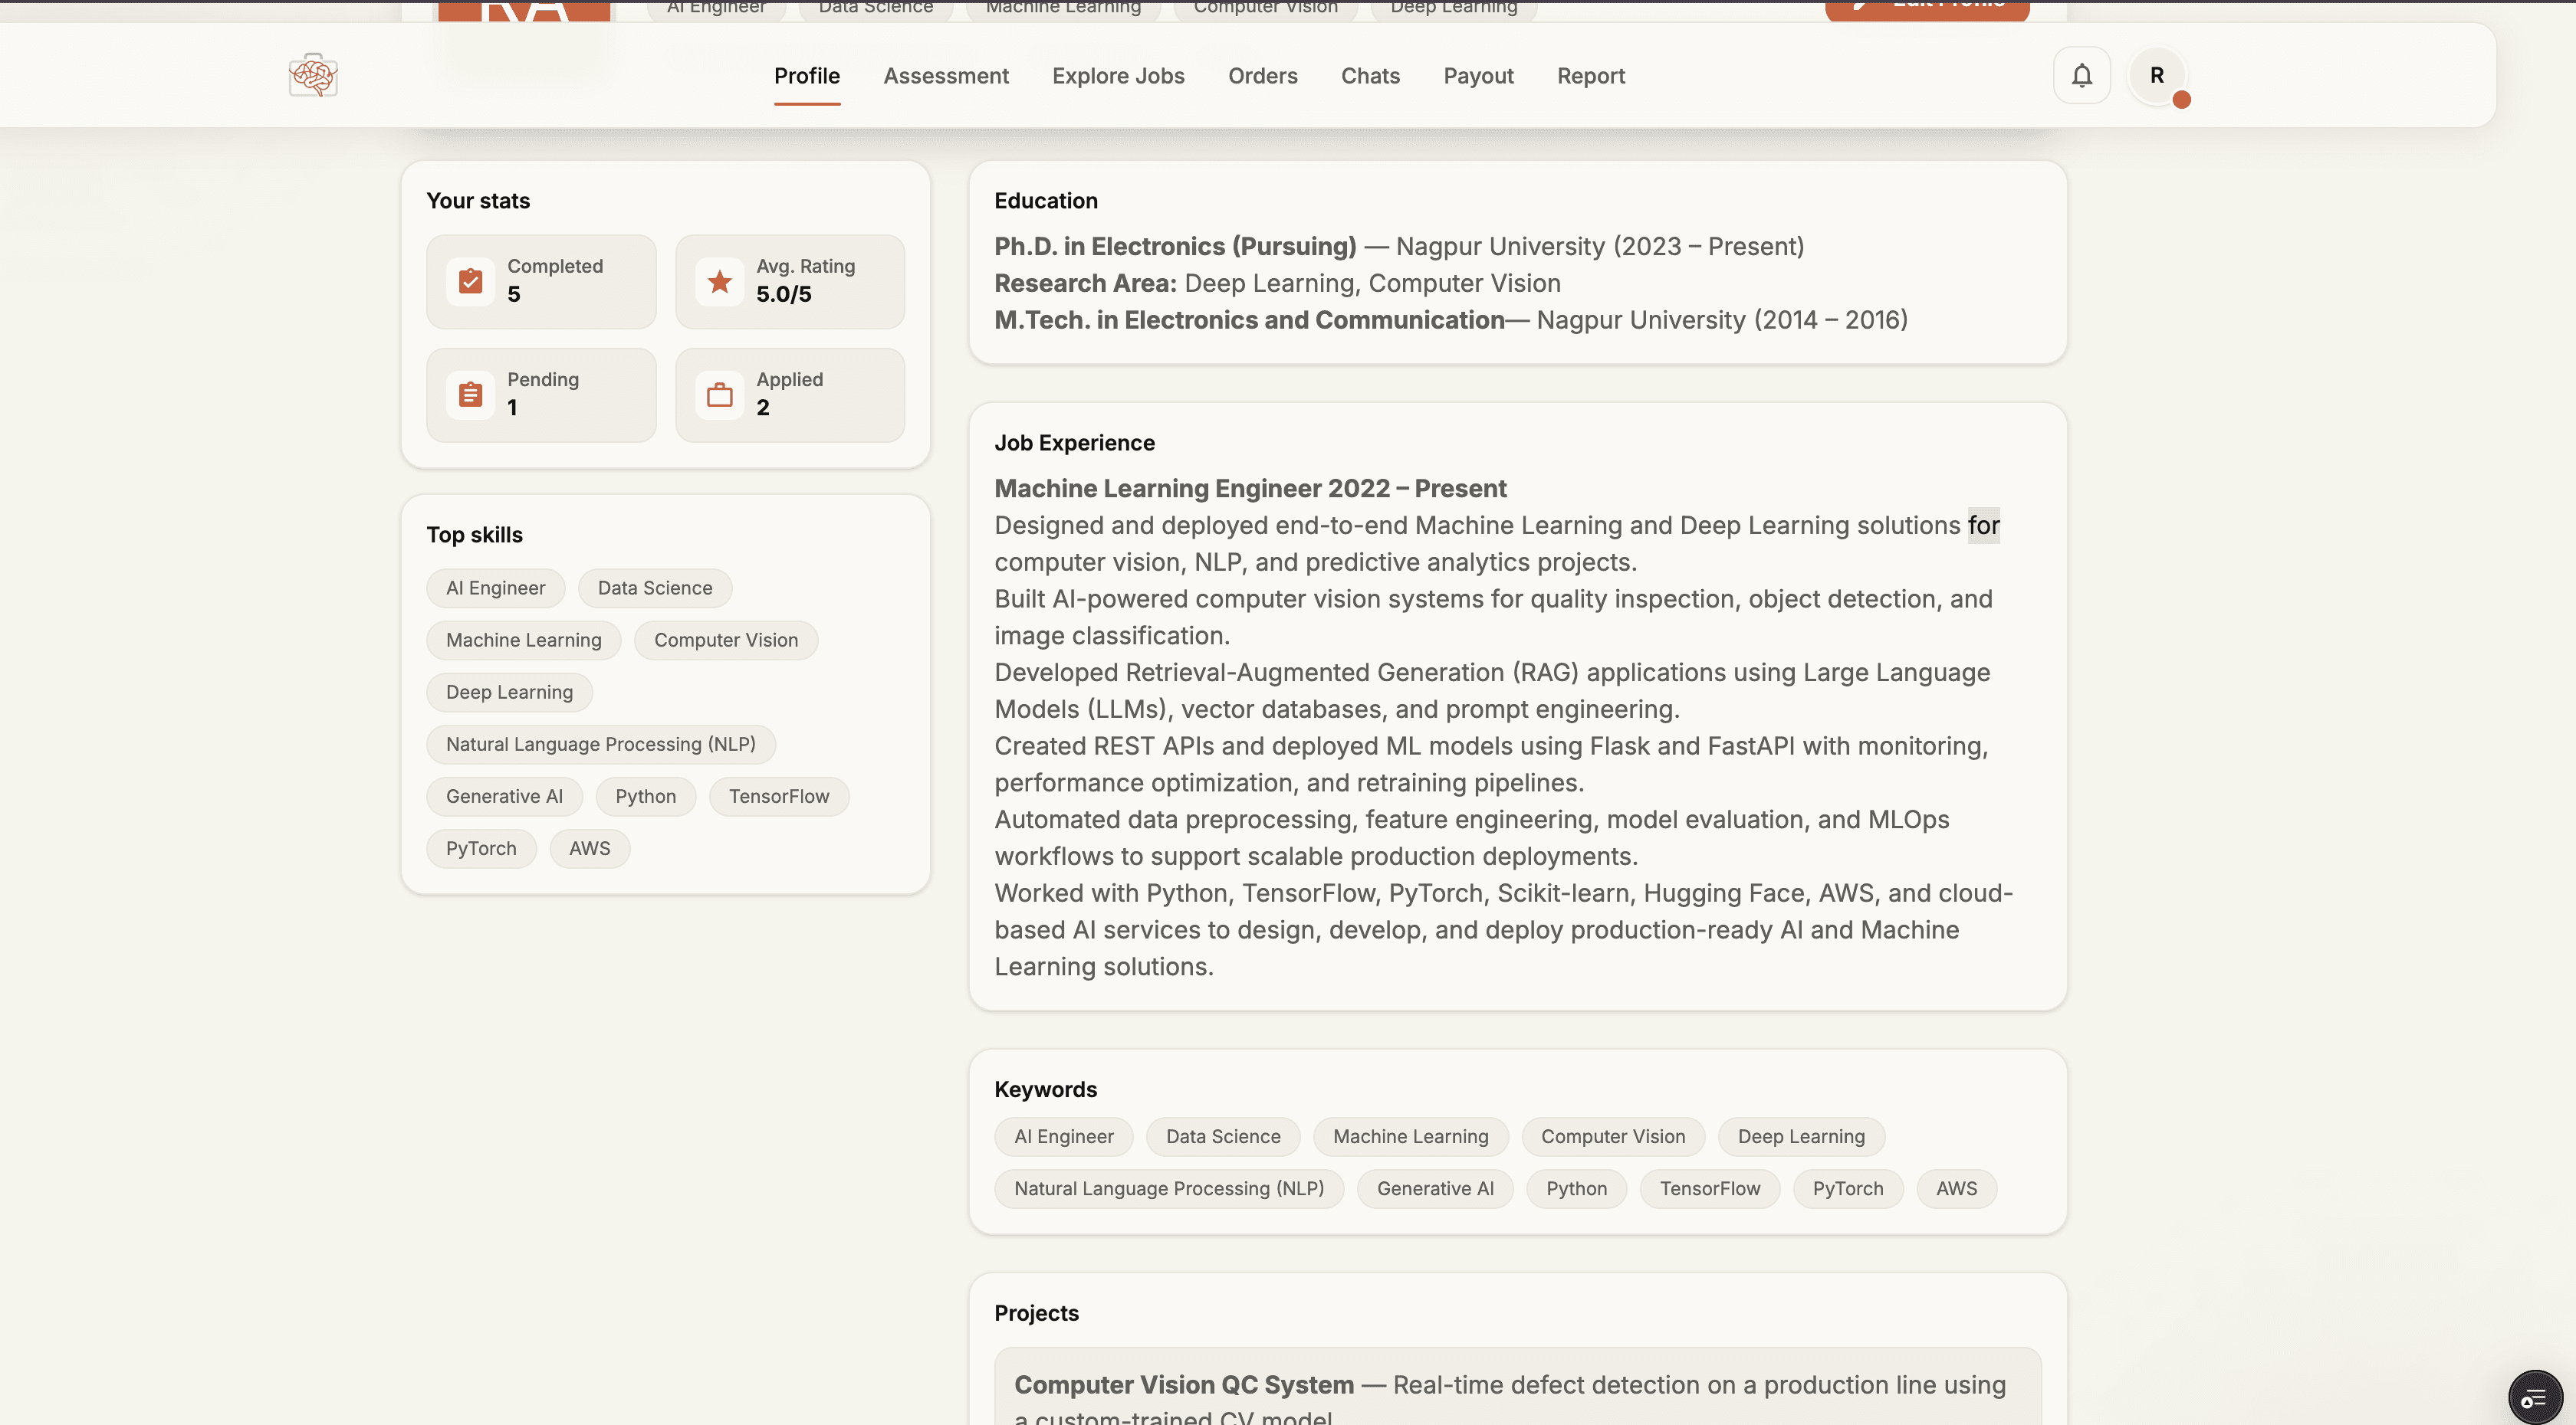Image resolution: width=2576 pixels, height=1425 pixels.
Task: Click TensorFlow chip under Keywords
Action: [x=1710, y=1189]
